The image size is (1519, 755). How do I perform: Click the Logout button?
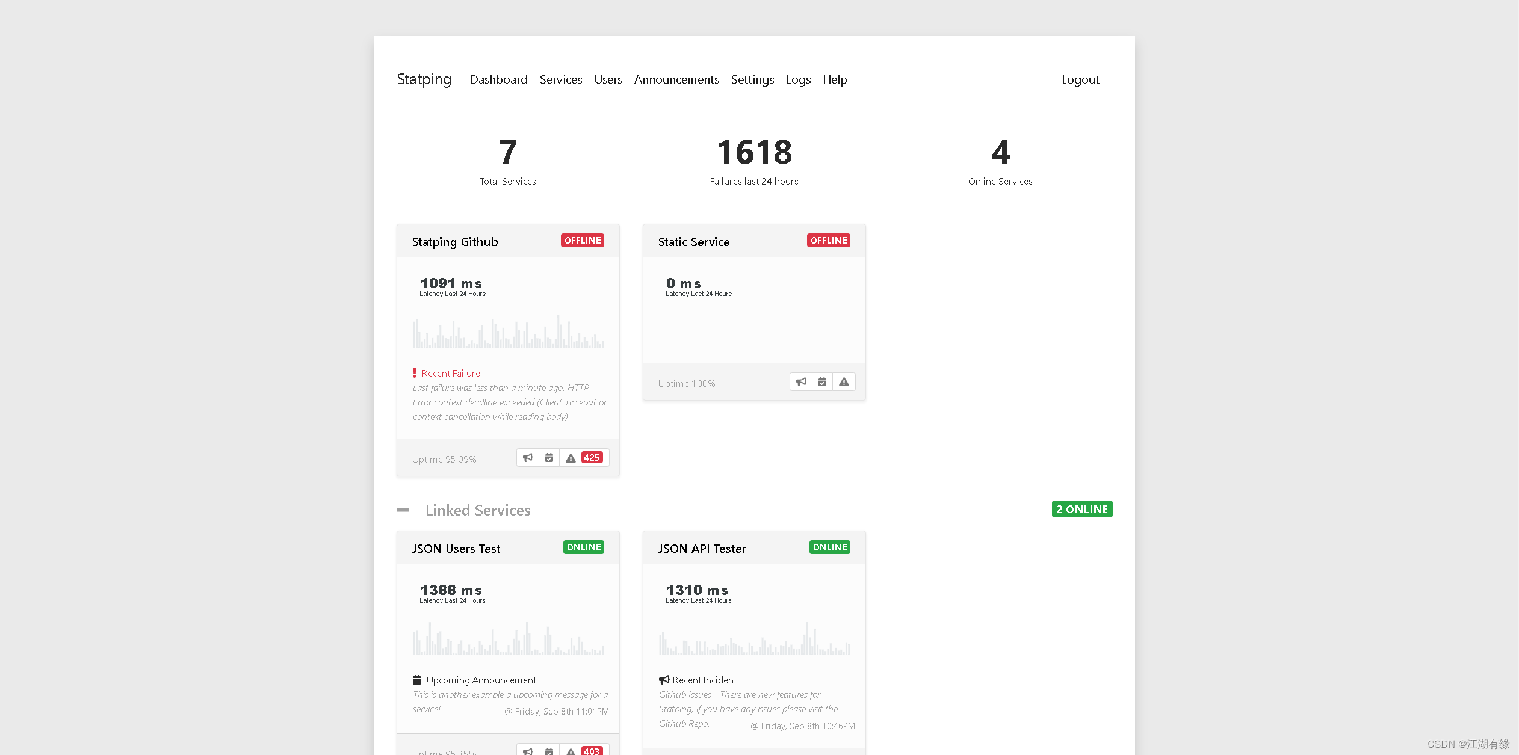pos(1080,78)
